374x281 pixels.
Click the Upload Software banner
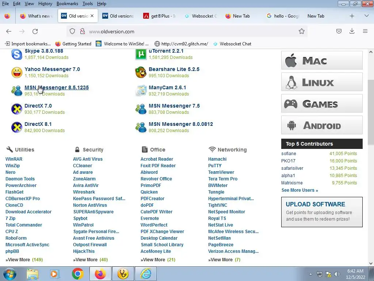point(322,212)
